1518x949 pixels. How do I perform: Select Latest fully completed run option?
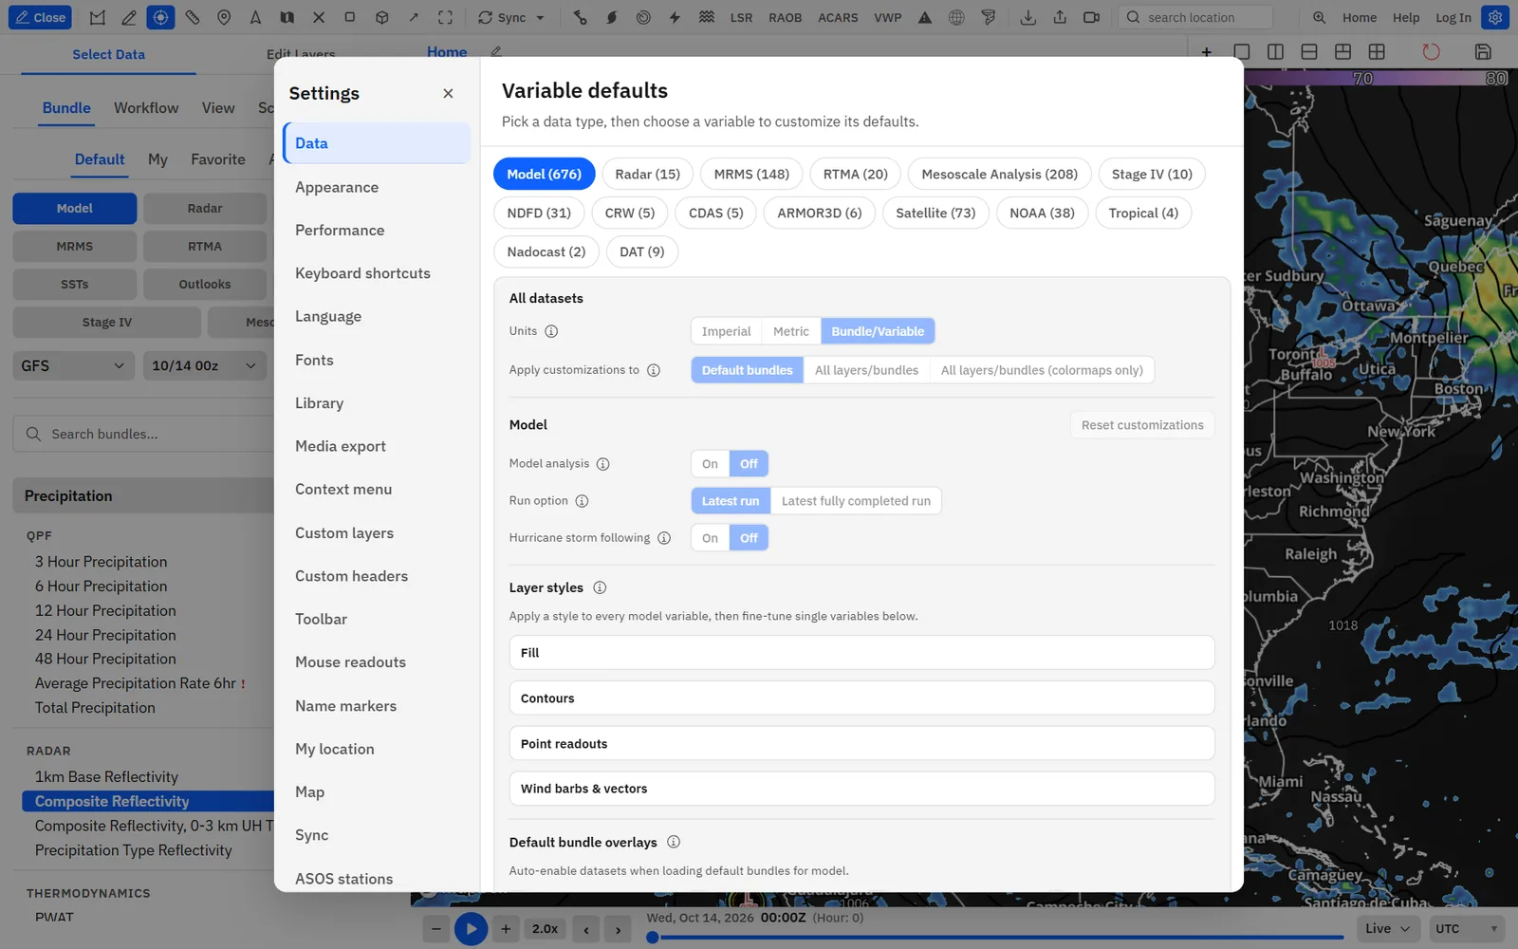(x=856, y=501)
